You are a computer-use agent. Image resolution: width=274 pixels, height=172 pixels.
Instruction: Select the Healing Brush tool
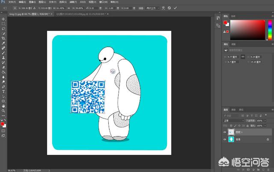[x=3, y=48]
